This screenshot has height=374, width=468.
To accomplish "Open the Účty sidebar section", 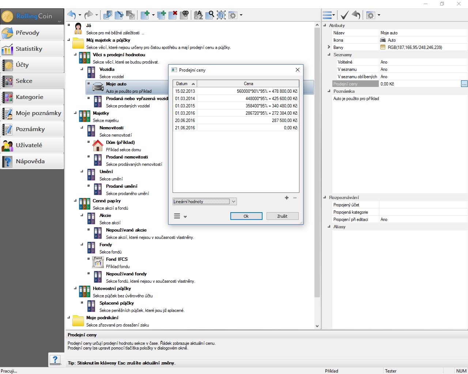I will point(32,65).
